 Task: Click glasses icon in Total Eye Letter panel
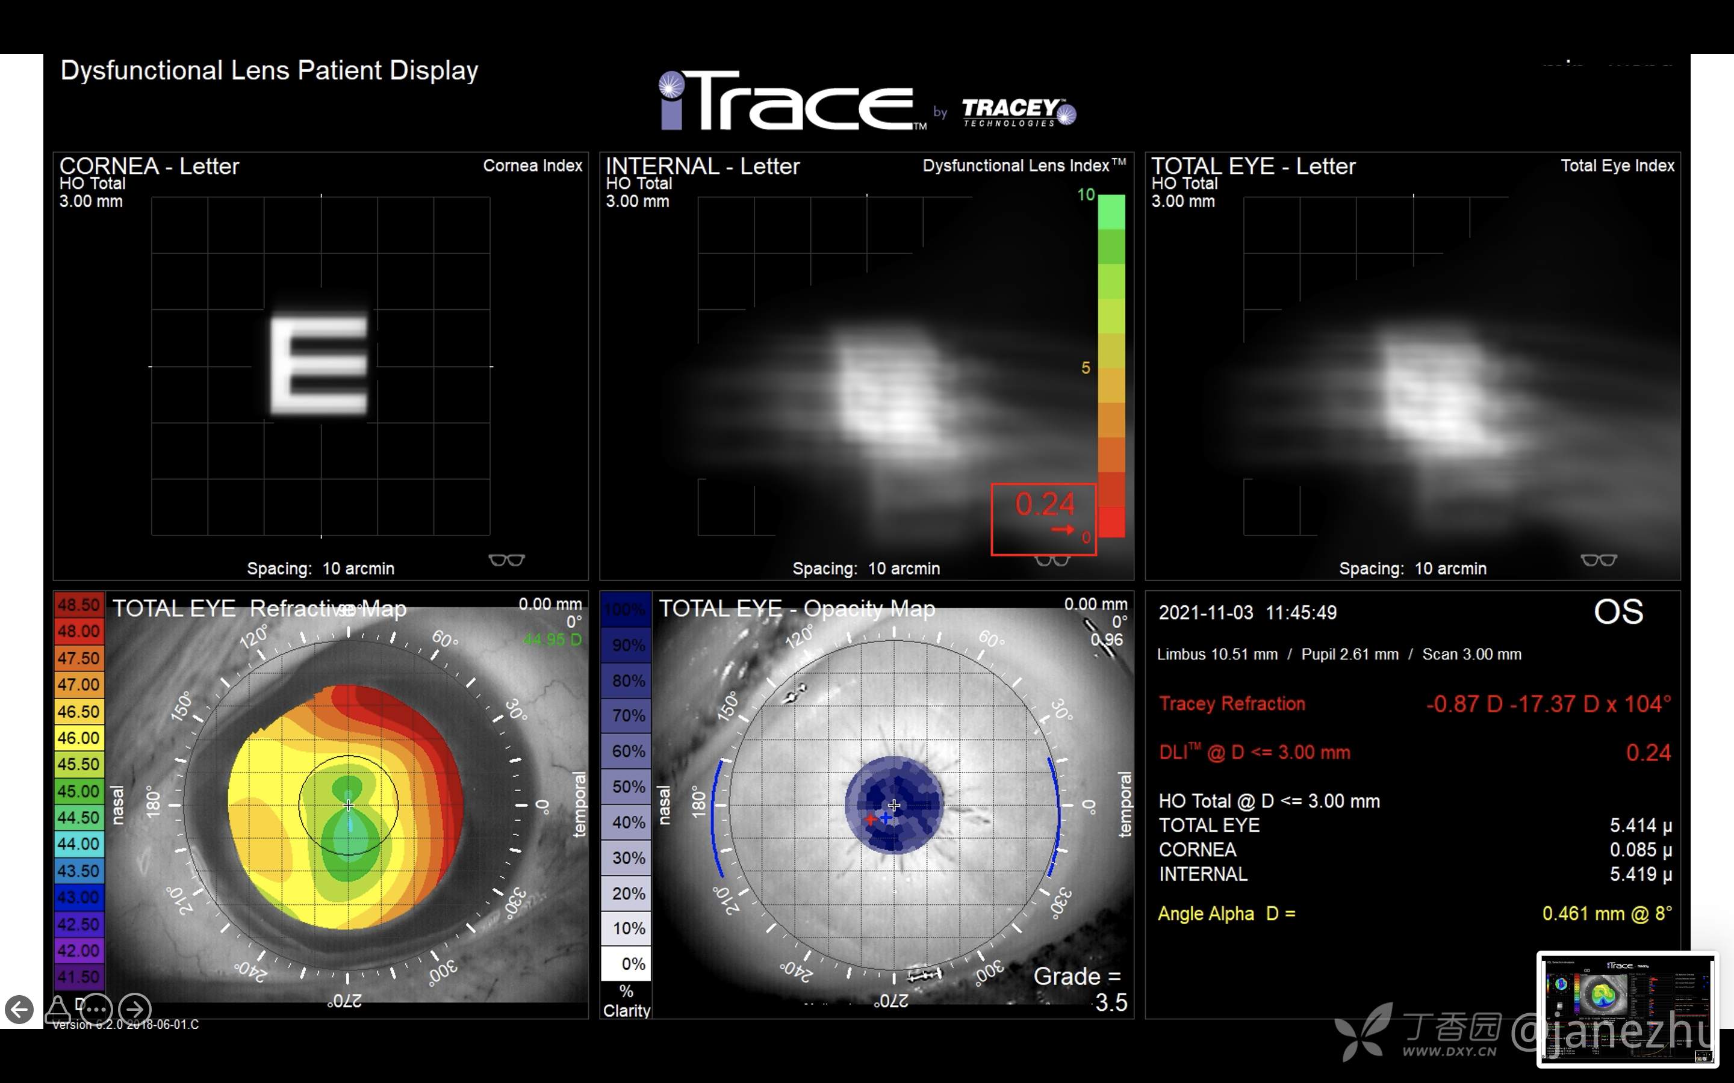pyautogui.click(x=1599, y=560)
